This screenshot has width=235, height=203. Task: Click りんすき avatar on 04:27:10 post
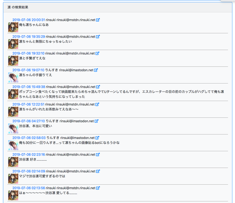coord(13,128)
